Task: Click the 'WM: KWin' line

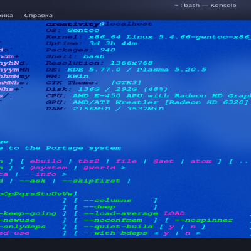Action: (67, 76)
